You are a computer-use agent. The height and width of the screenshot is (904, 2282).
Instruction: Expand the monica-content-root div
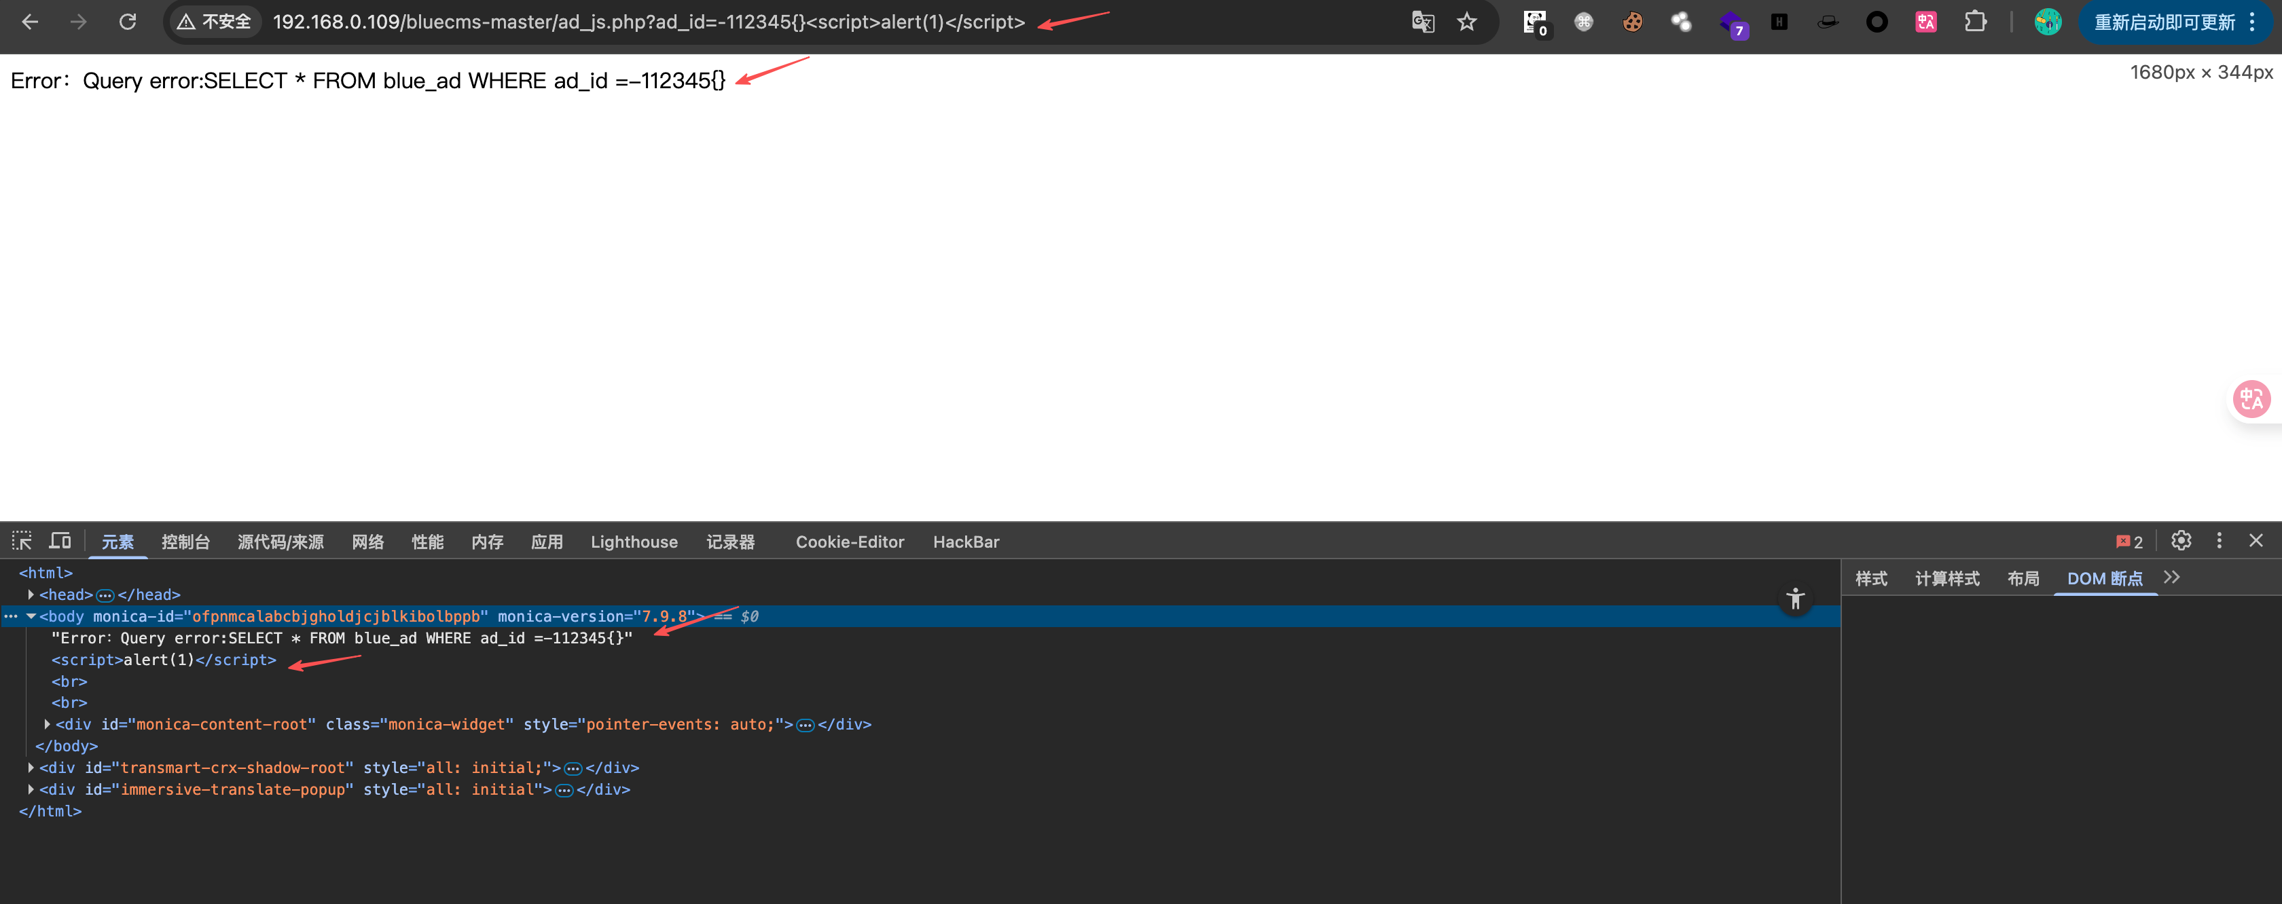(x=47, y=724)
